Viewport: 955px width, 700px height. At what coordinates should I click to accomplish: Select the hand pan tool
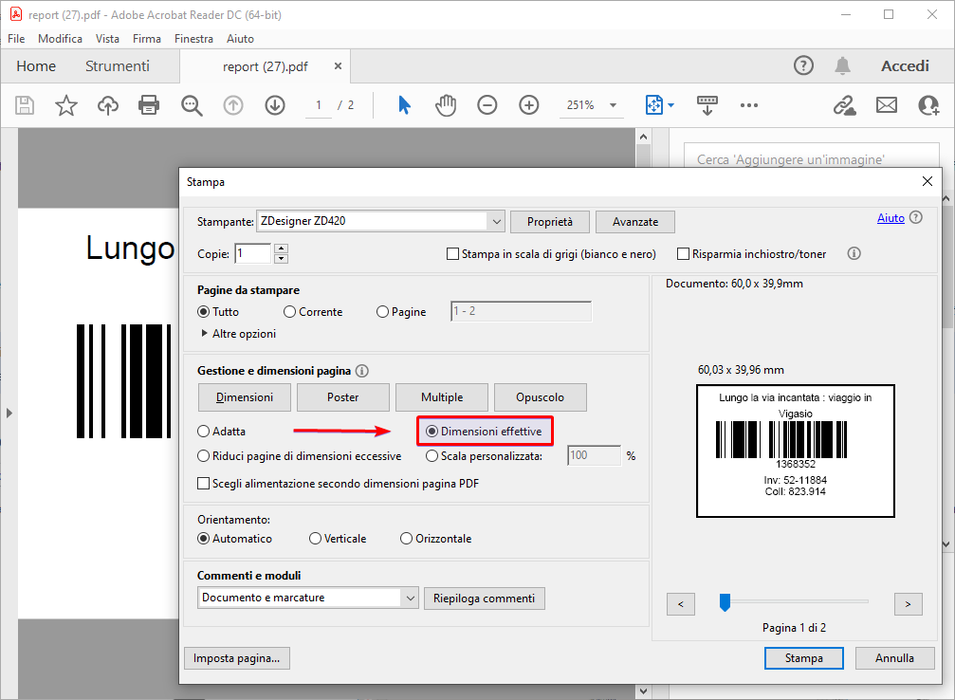coord(446,105)
